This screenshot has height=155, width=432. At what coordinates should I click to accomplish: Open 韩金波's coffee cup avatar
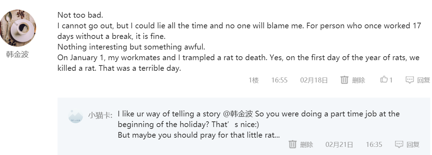[x=18, y=28]
